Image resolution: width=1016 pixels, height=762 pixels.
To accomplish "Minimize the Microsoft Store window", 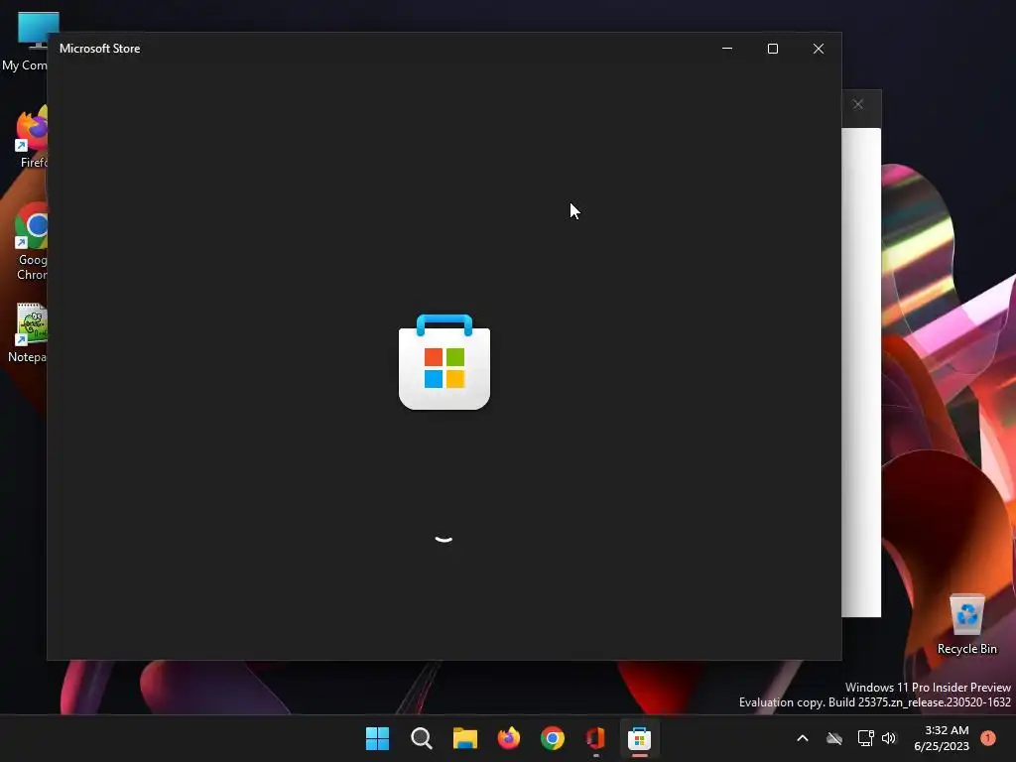I will click(727, 49).
